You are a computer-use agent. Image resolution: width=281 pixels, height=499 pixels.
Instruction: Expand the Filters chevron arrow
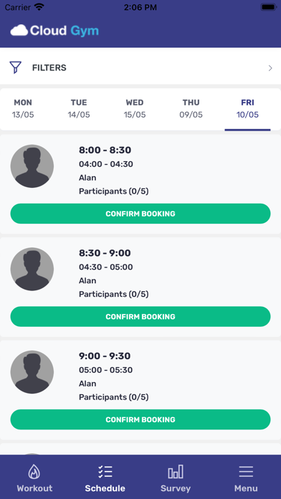pos(270,68)
